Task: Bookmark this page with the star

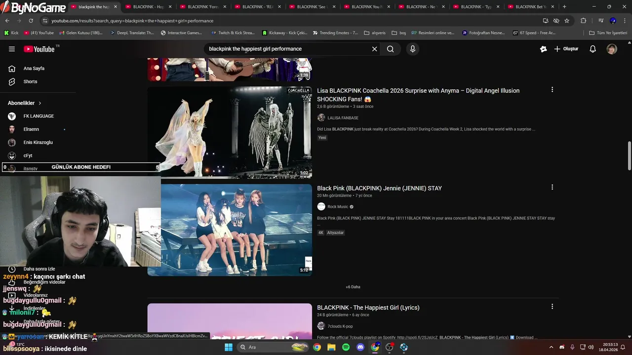Action: (x=567, y=21)
